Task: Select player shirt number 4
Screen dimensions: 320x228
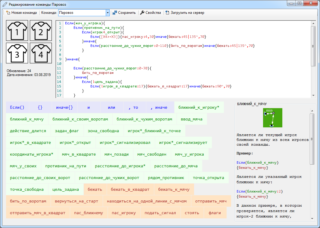Action: click(41, 53)
